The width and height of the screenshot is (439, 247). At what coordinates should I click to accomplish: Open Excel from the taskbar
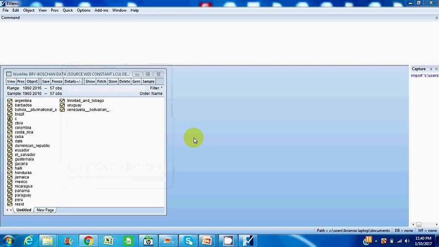[108, 241]
